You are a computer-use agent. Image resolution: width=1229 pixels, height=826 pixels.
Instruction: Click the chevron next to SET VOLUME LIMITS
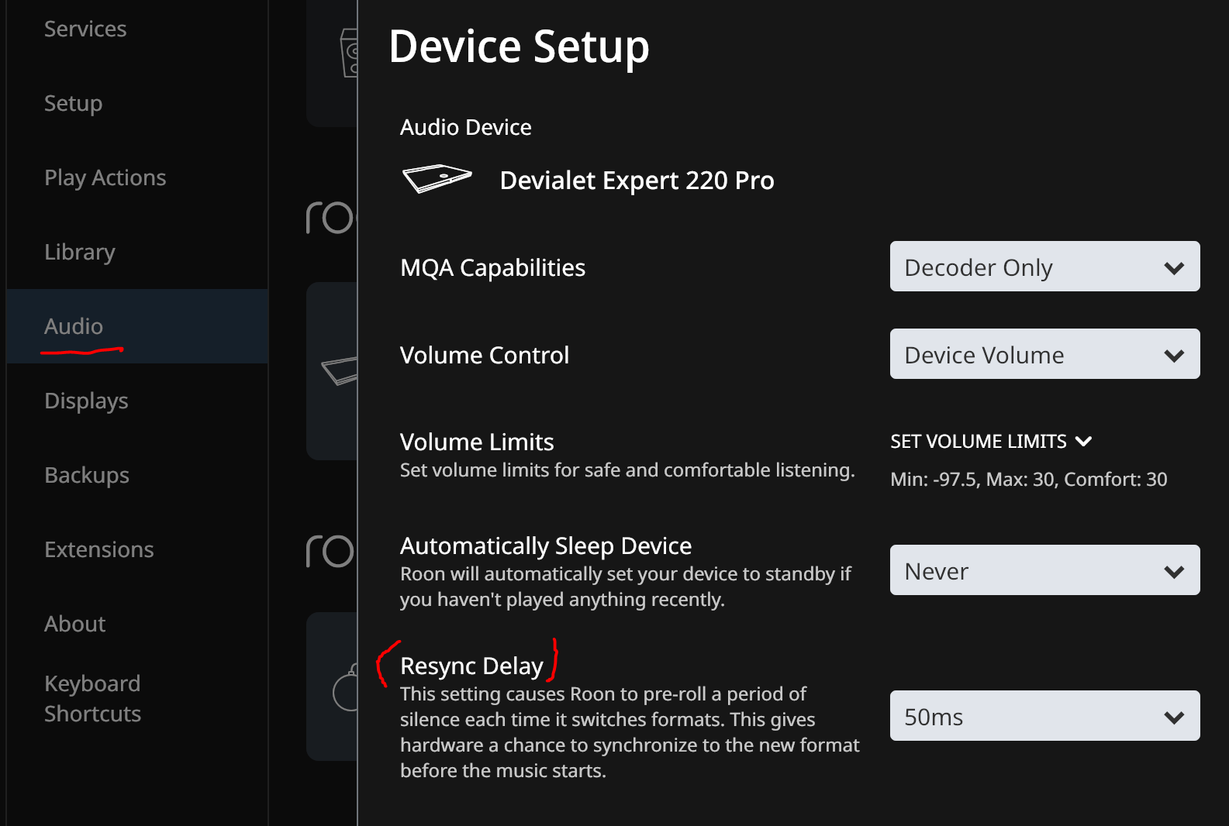(x=1084, y=442)
